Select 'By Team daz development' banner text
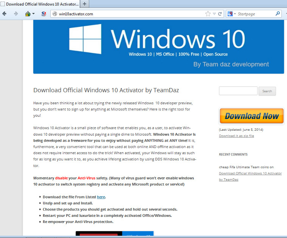287x238 pixels. pyautogui.click(x=231, y=64)
